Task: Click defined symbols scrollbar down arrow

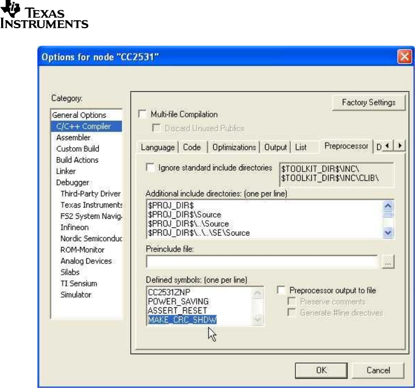Action: [x=258, y=320]
